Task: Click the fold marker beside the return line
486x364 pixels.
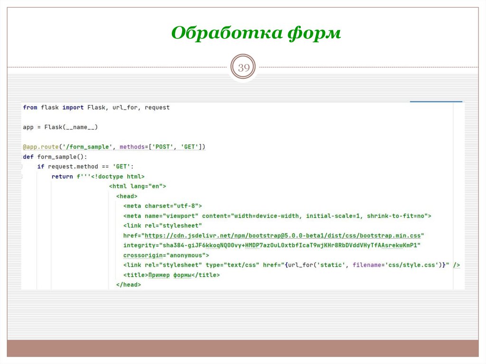Action: coord(22,177)
